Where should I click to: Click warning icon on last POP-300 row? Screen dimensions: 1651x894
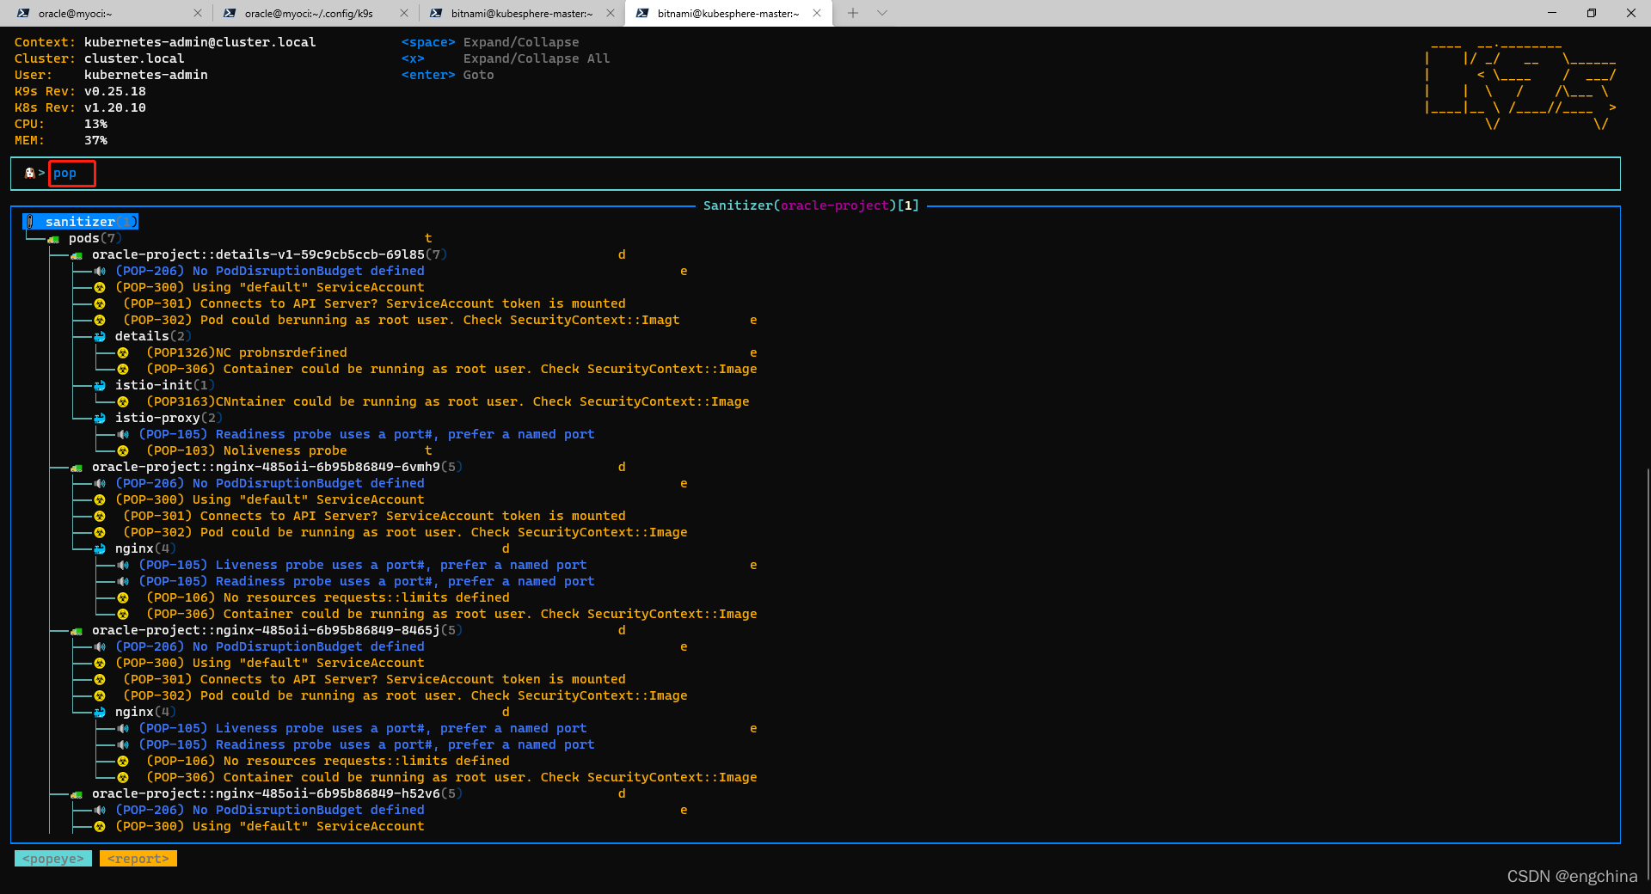click(x=100, y=827)
